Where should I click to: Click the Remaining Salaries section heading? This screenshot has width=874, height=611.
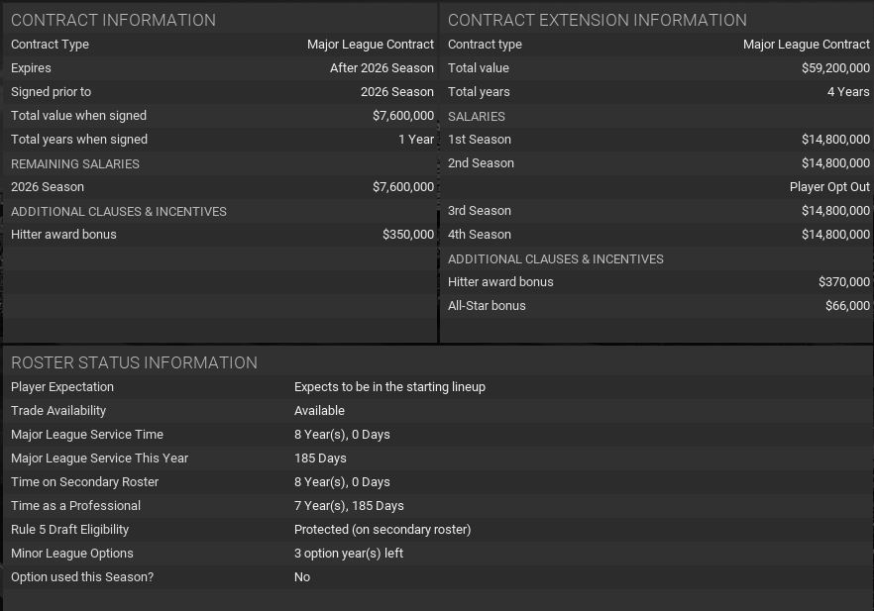75,163
